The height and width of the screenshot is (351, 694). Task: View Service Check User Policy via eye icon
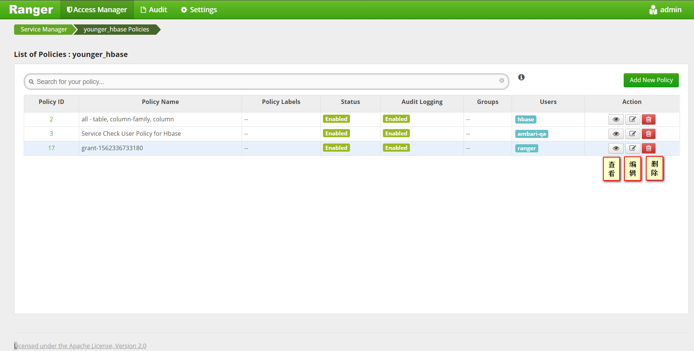point(616,134)
